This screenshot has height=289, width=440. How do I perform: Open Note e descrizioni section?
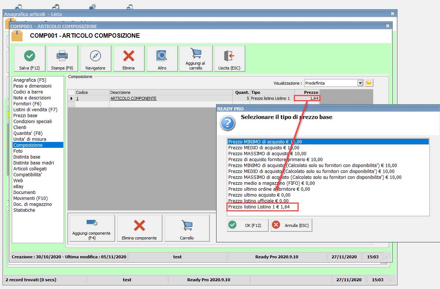tap(32, 98)
